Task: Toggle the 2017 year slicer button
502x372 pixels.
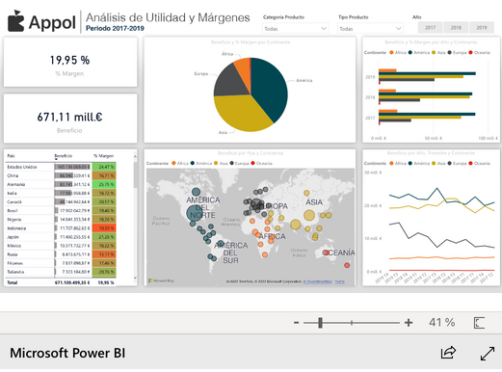Action: tap(430, 28)
